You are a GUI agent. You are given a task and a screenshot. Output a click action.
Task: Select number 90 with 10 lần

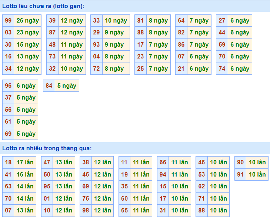click(240, 162)
